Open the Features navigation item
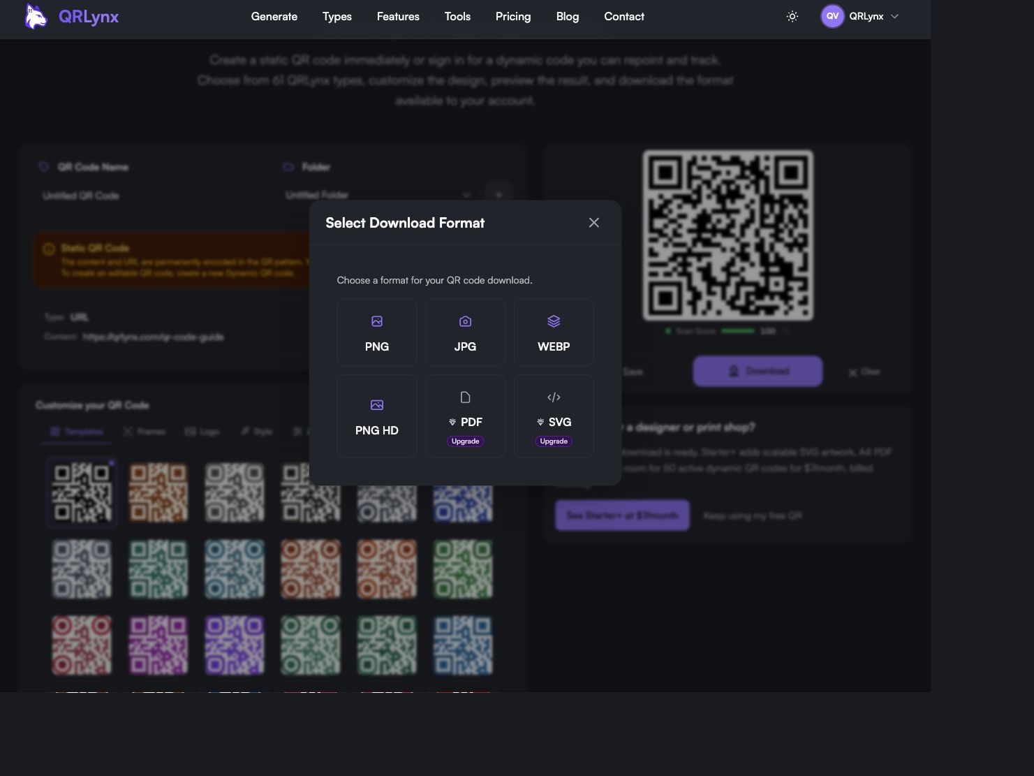This screenshot has height=776, width=1034. pos(398,17)
